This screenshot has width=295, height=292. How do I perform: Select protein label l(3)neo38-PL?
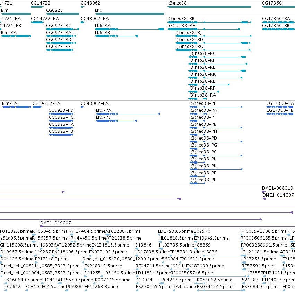pyautogui.click(x=203, y=103)
